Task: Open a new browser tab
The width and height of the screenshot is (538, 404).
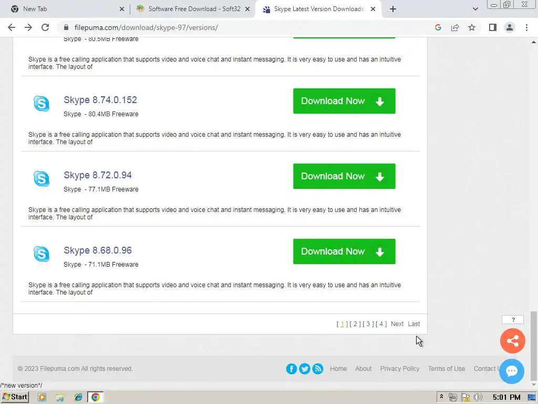Action: coord(393,9)
